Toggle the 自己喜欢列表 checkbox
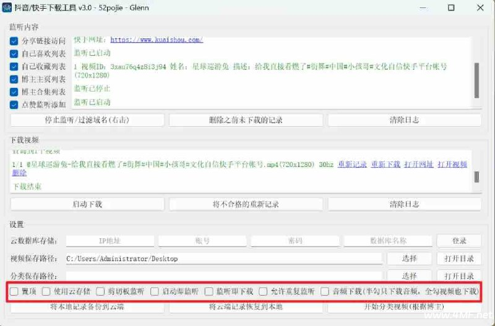The width and height of the screenshot is (495, 326). [x=14, y=54]
